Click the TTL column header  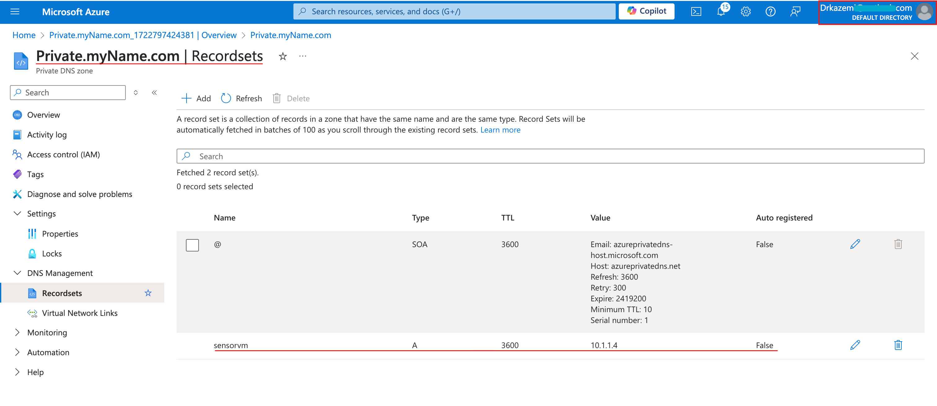point(508,218)
